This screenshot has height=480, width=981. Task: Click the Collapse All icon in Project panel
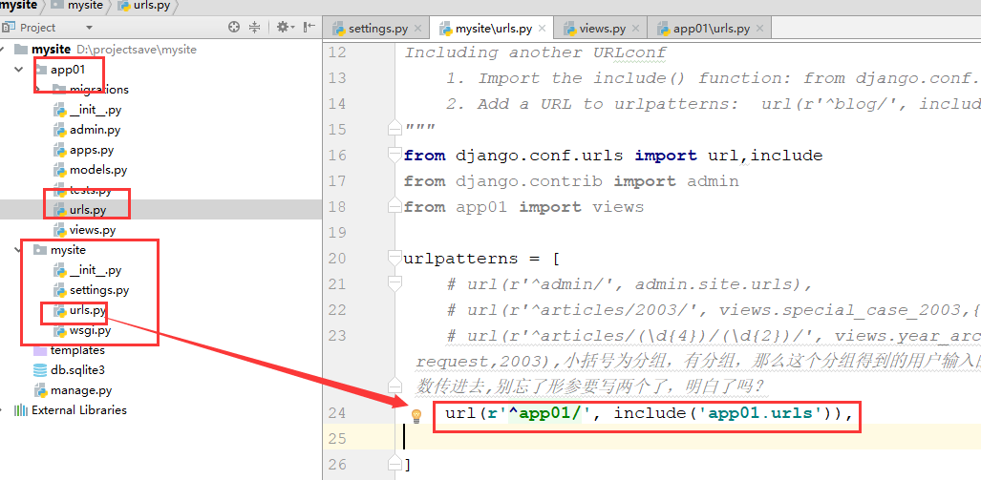pyautogui.click(x=255, y=27)
